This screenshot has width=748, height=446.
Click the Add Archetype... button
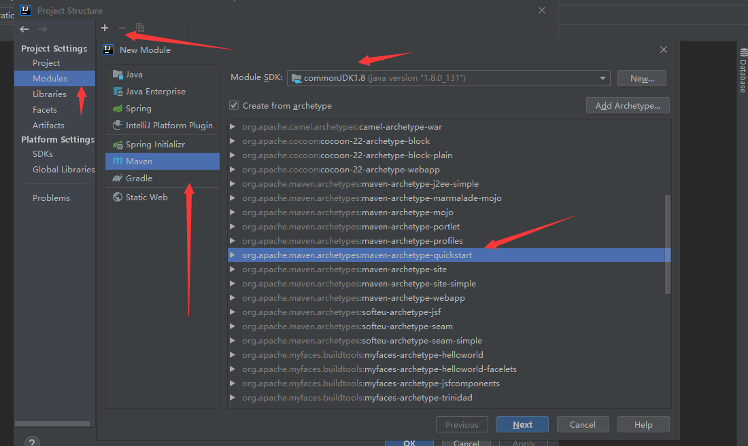(x=628, y=106)
